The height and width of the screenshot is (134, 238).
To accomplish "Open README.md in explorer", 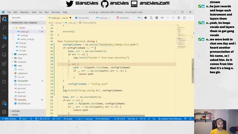I will (x=27, y=103).
